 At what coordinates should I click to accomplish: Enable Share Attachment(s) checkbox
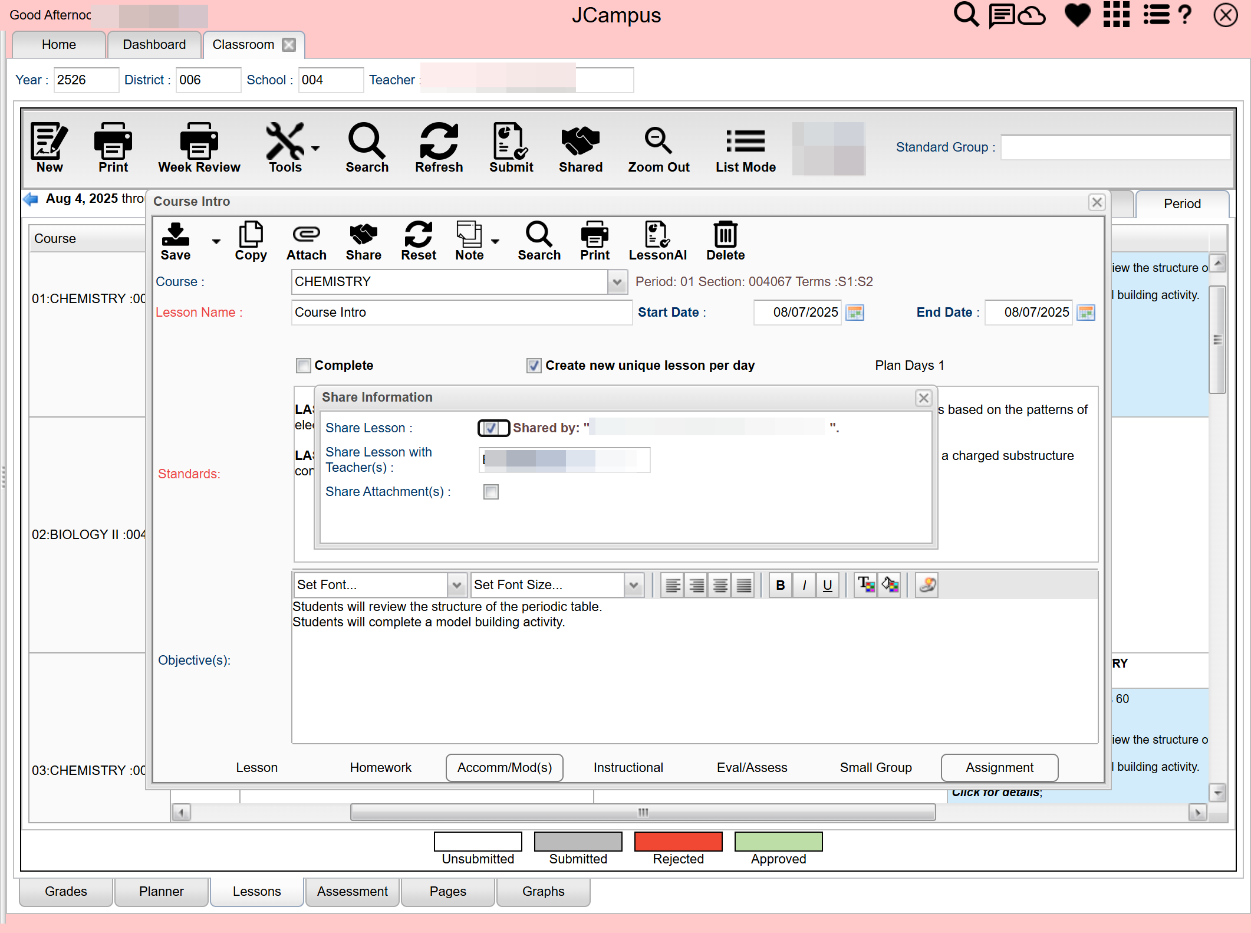490,492
